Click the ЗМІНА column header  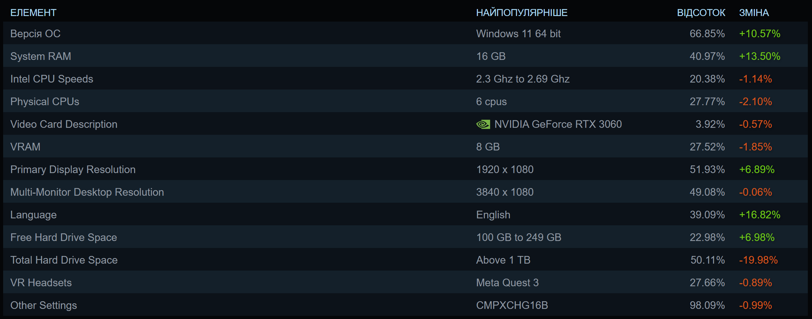tap(754, 13)
